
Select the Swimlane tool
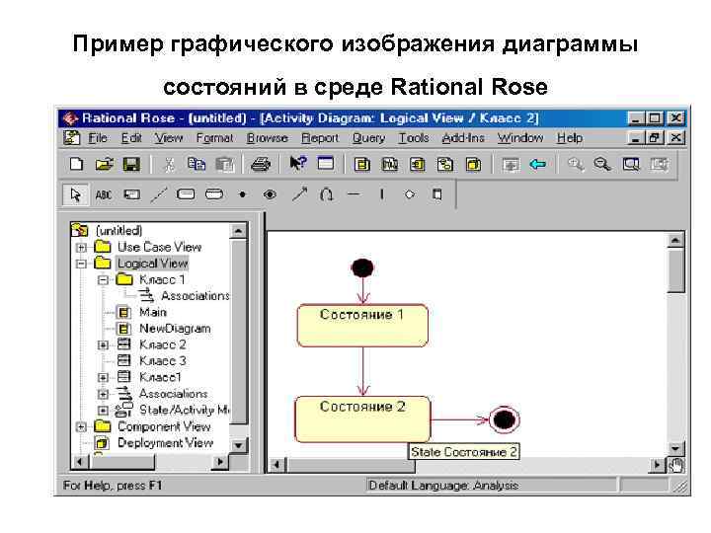pyautogui.click(x=436, y=194)
